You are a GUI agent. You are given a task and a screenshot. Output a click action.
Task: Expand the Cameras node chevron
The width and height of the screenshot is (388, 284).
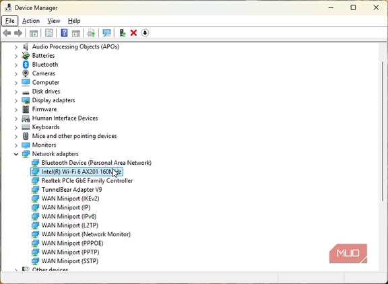click(x=16, y=74)
